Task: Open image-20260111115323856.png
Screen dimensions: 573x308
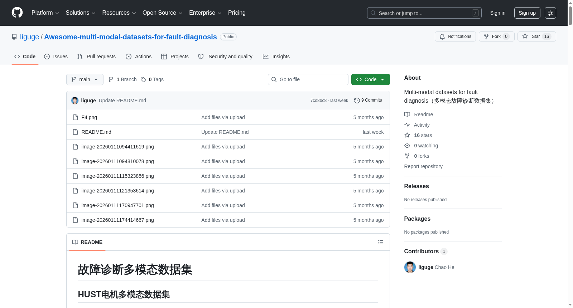Action: click(117, 176)
